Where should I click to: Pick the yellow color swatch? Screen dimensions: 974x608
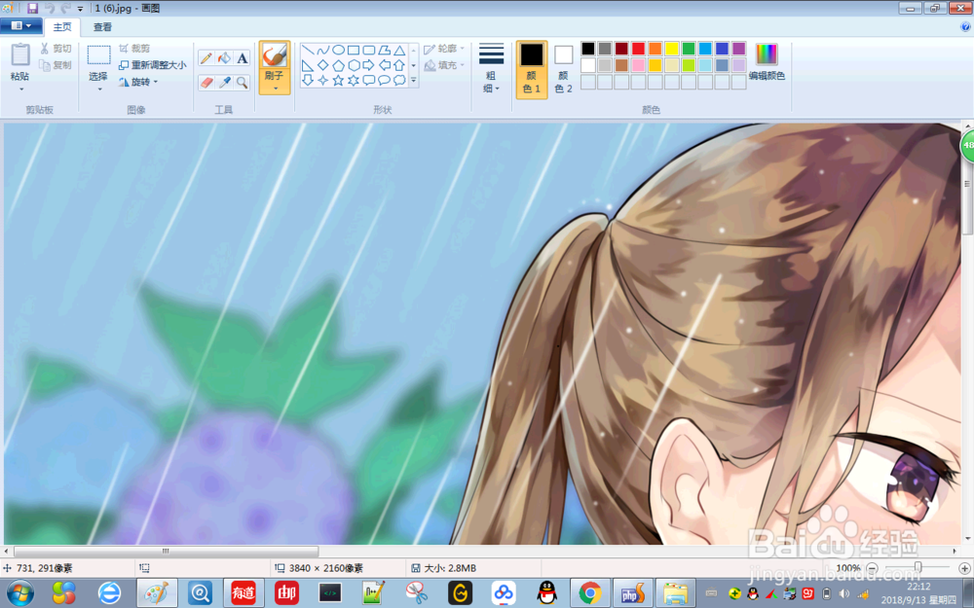click(x=672, y=49)
